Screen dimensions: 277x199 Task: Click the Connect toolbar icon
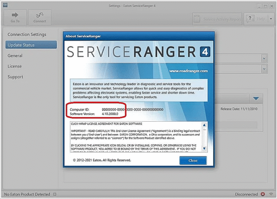40,15
